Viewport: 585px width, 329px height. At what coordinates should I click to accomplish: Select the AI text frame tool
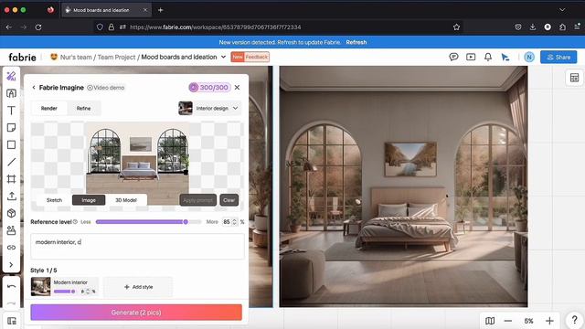11,93
